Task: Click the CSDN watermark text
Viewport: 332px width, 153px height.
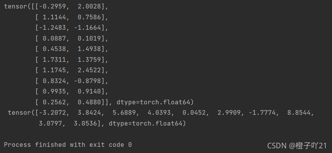Action: tap(297, 146)
